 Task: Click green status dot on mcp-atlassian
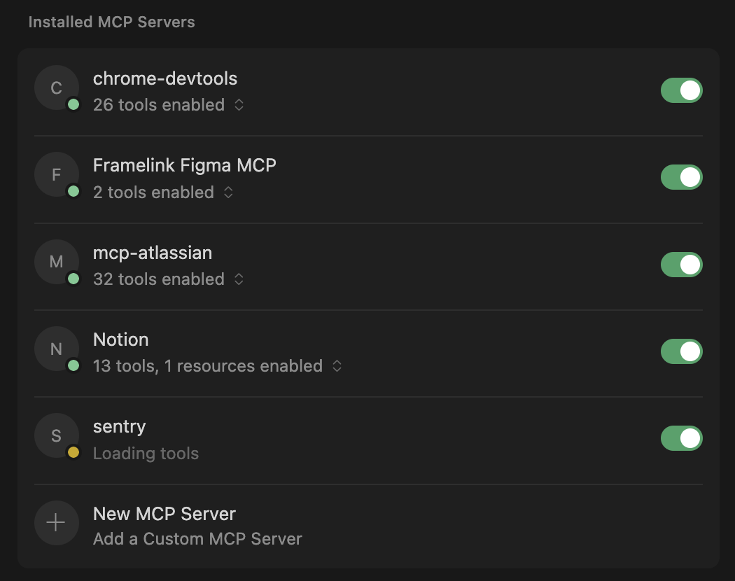(73, 279)
